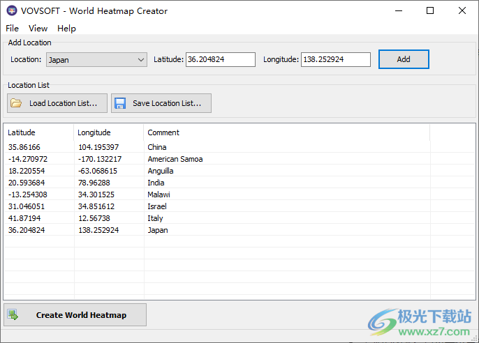Minimize the World Heatmap Creator window

tap(399, 10)
